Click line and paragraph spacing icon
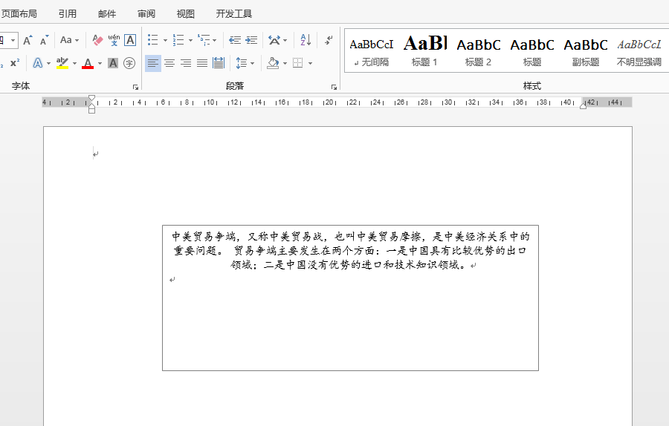This screenshot has height=426, width=669. tap(241, 63)
